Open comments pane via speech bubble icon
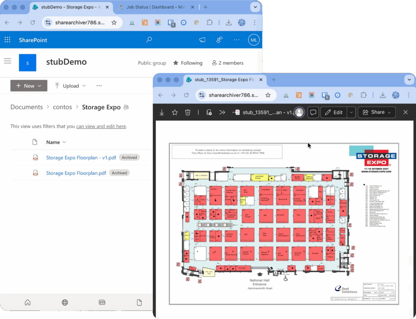Viewport: 416px width, 319px height. (x=313, y=113)
